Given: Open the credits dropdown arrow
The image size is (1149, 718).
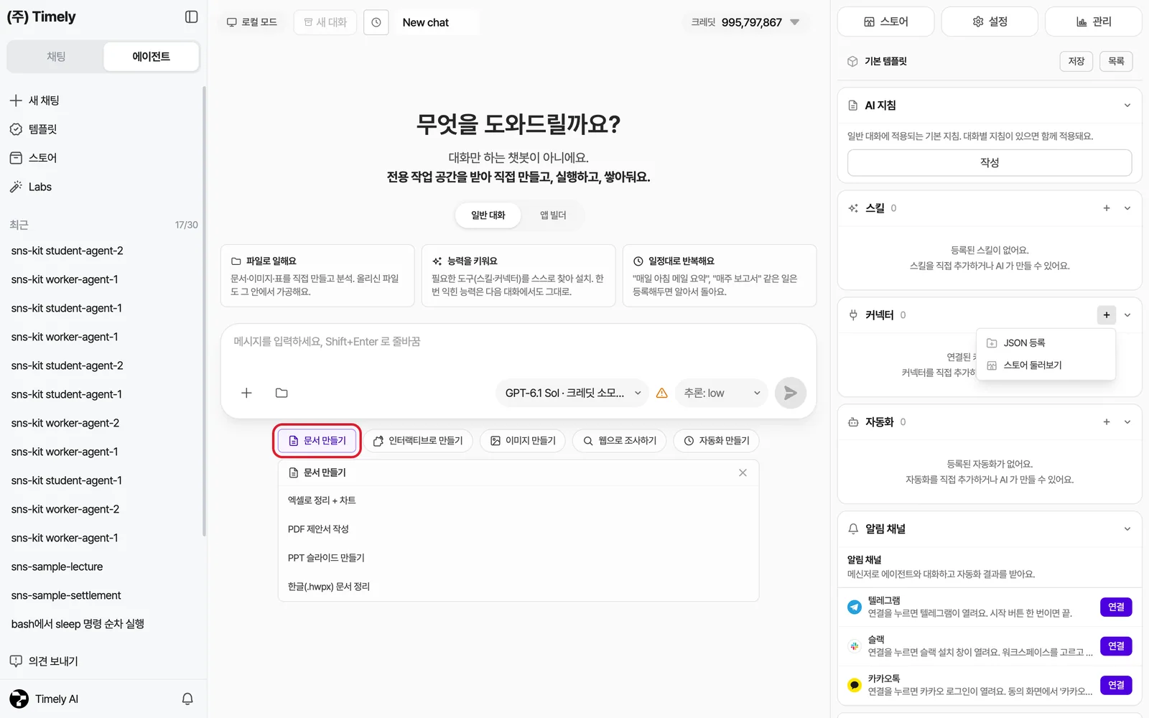Looking at the screenshot, I should pos(795,22).
